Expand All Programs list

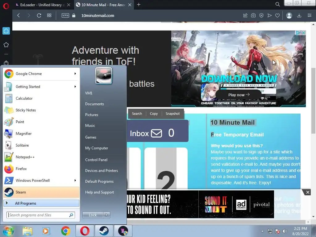[x=41, y=203]
